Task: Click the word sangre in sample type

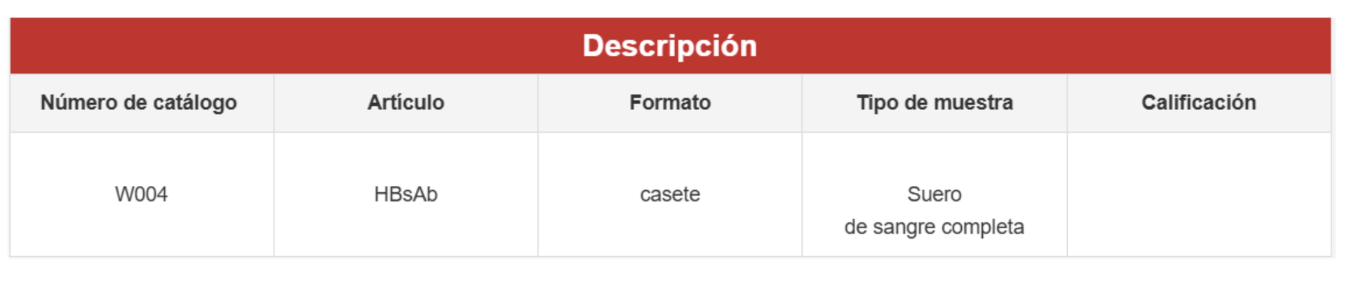Action: pos(904,227)
